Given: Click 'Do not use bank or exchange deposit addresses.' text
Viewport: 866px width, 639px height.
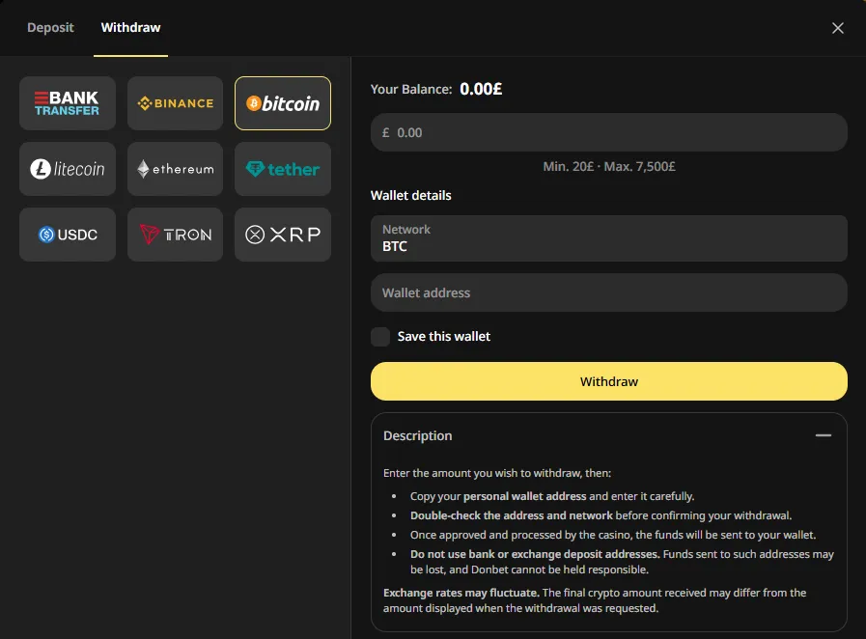Looking at the screenshot, I should 535,554.
